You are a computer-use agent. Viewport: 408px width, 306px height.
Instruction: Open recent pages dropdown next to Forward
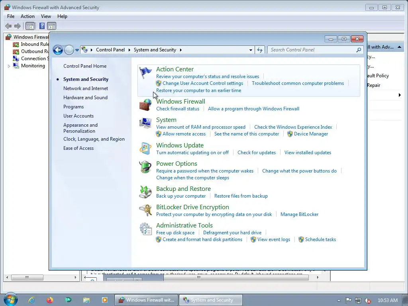[77, 50]
